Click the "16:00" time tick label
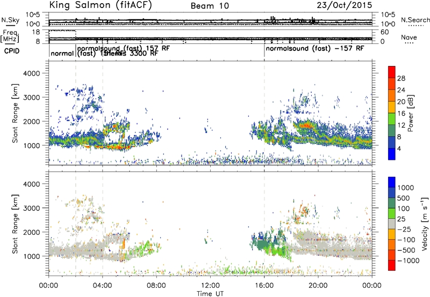 264,286
